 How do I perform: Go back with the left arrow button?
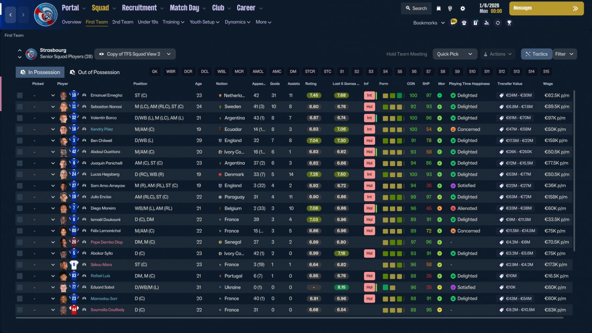tap(11, 15)
